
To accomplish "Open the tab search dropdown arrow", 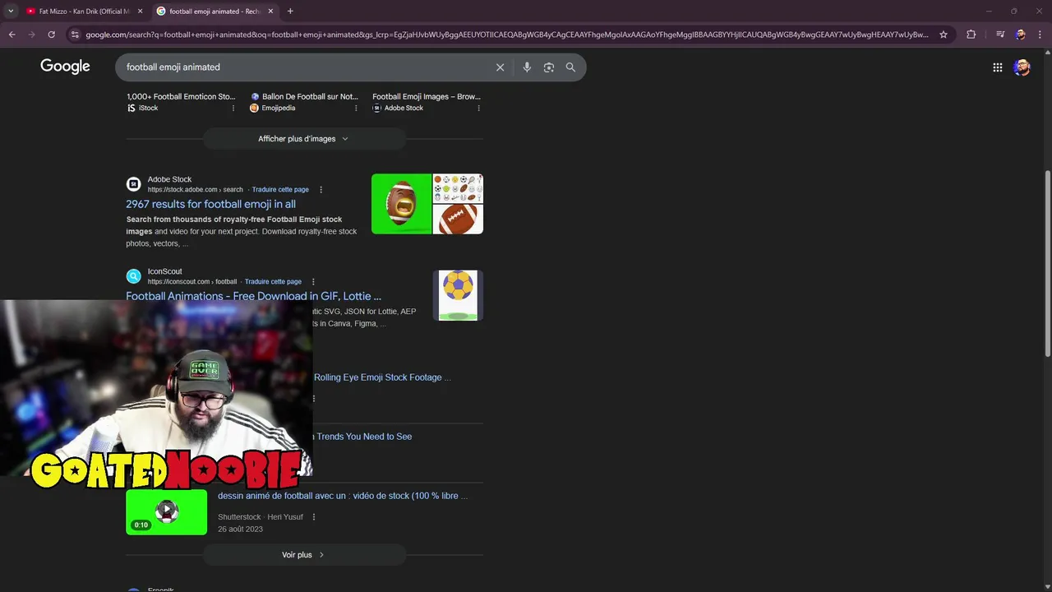I will point(11,12).
